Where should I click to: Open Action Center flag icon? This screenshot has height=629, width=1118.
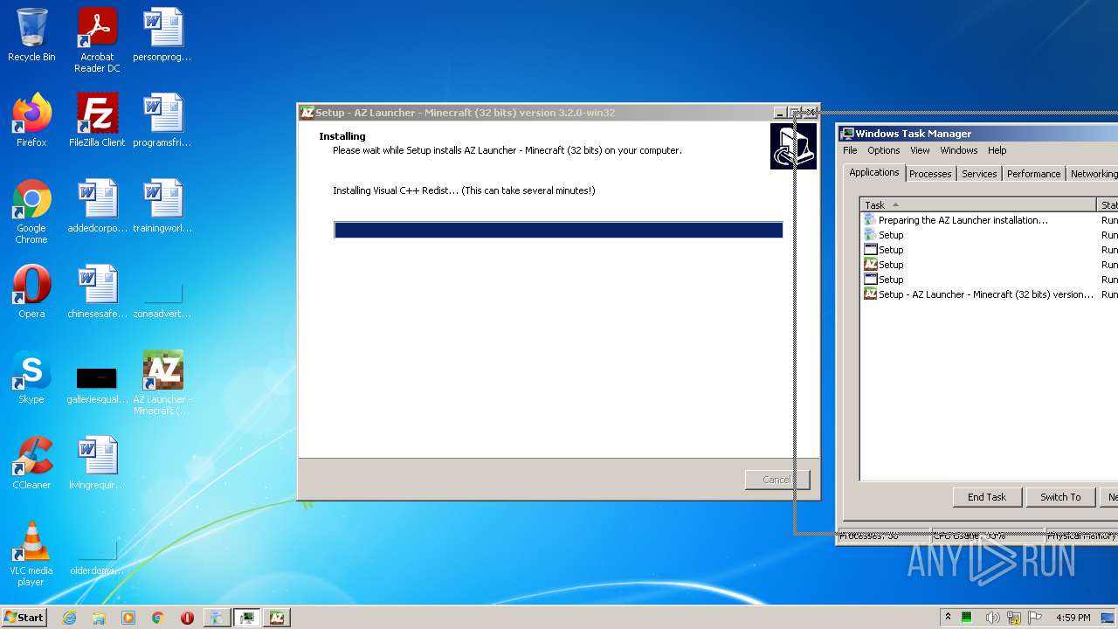pyautogui.click(x=1035, y=618)
